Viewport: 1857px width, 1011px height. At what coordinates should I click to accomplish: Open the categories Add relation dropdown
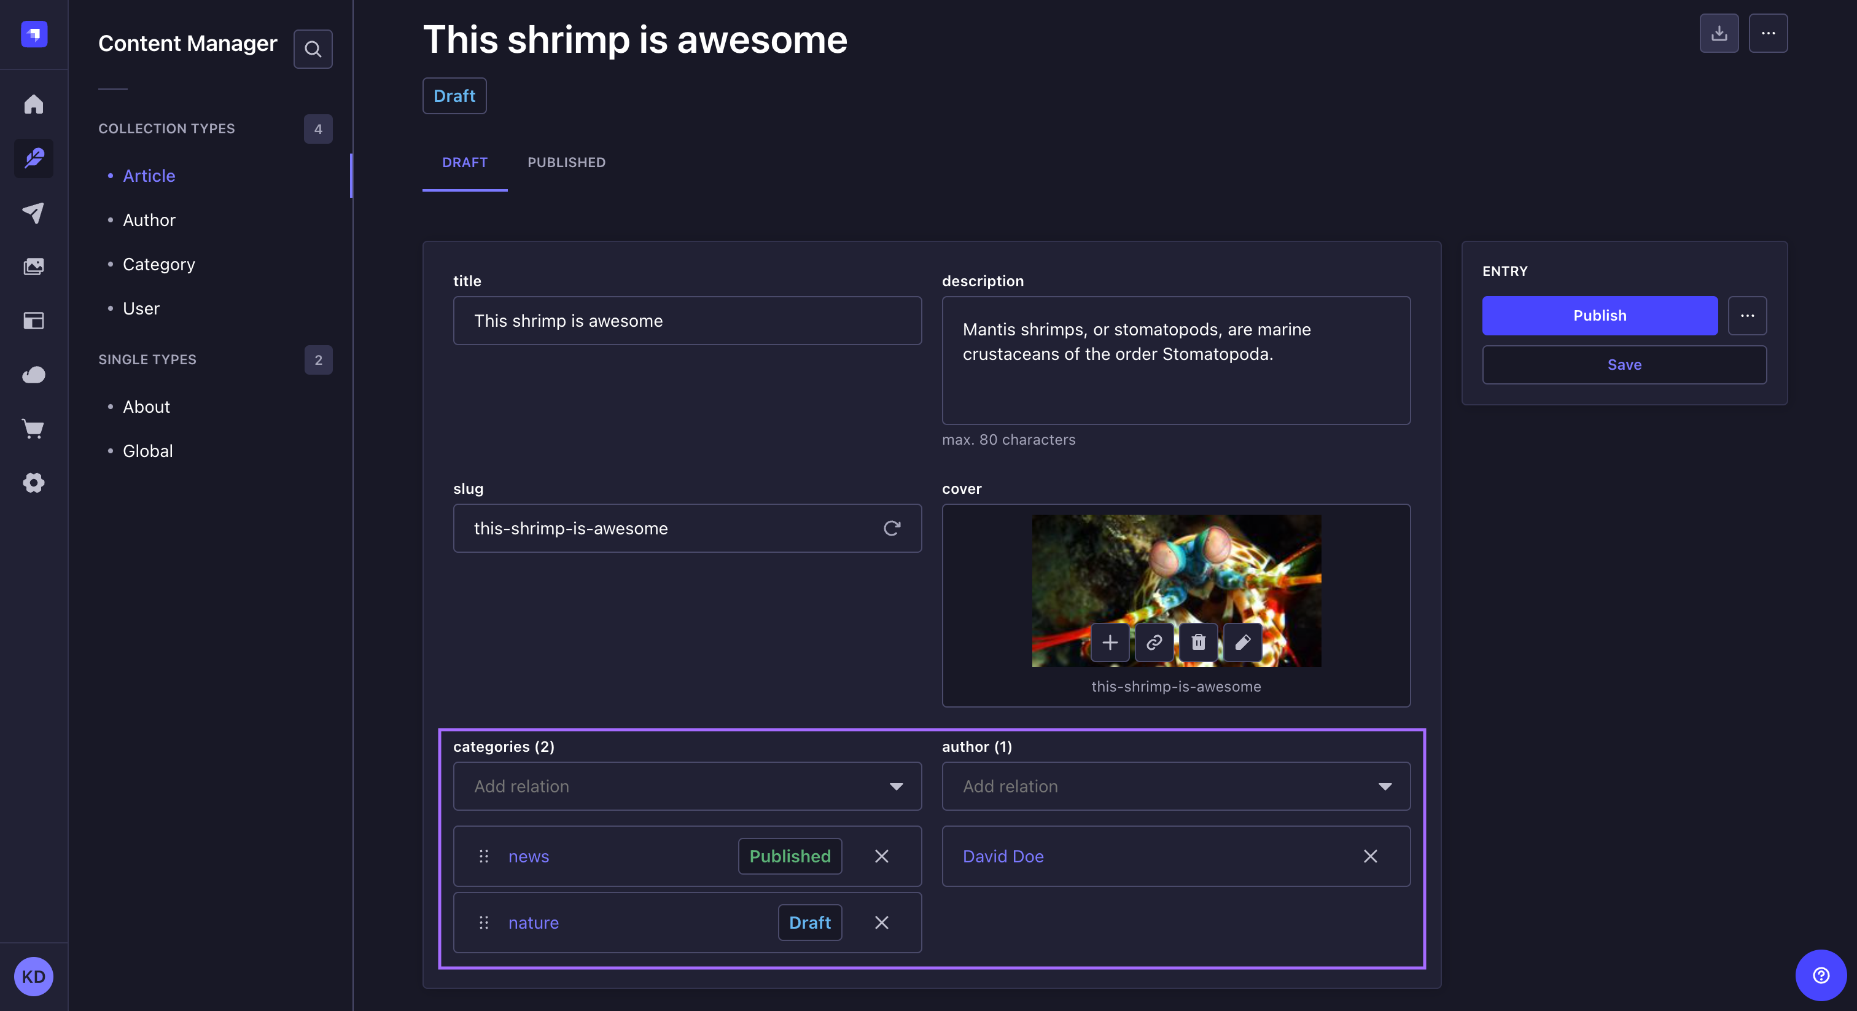click(687, 786)
